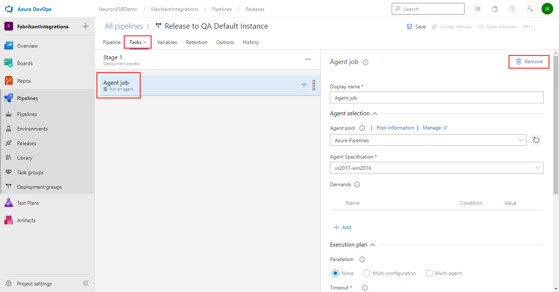Click info icon beside Parallelism
The image size is (559, 292).
362,259
